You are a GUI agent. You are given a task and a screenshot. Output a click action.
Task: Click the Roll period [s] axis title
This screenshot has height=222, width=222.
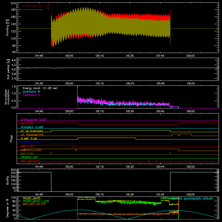[x=8, y=69]
